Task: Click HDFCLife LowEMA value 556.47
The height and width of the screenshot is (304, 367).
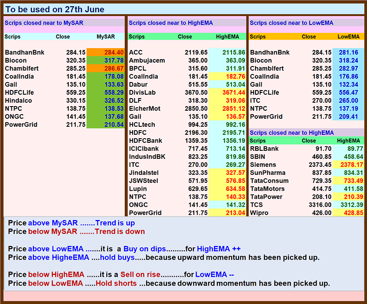Action: pyautogui.click(x=349, y=92)
